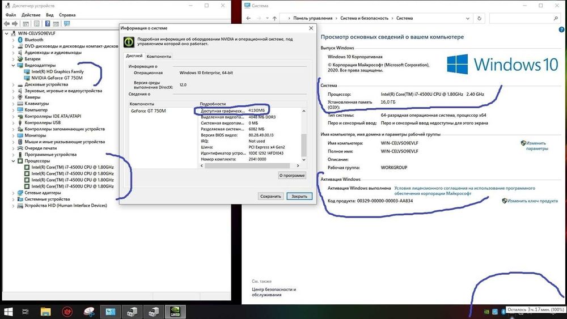Screen dimensions: 567x319
Task: Click the Сетевые адаптеры icon
Action: 20,193
